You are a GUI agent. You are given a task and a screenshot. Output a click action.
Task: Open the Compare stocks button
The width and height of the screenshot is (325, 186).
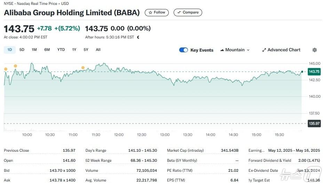tap(188, 12)
